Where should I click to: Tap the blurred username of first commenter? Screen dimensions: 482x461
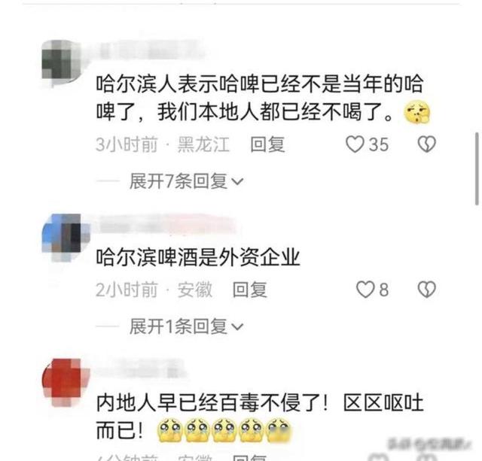coord(148,50)
